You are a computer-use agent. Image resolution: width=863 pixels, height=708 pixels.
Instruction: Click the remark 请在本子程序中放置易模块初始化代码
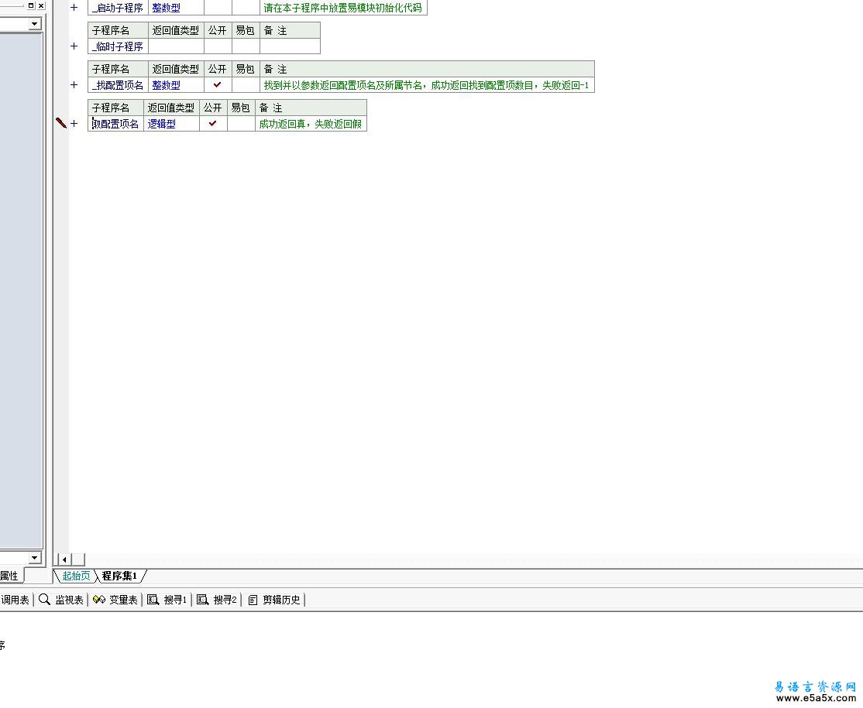click(343, 8)
